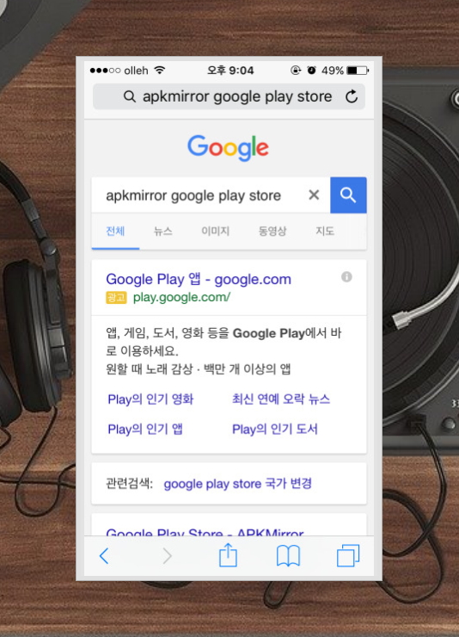The height and width of the screenshot is (637, 459).
Task: Click the play.google.com/ green URL
Action: point(181,297)
